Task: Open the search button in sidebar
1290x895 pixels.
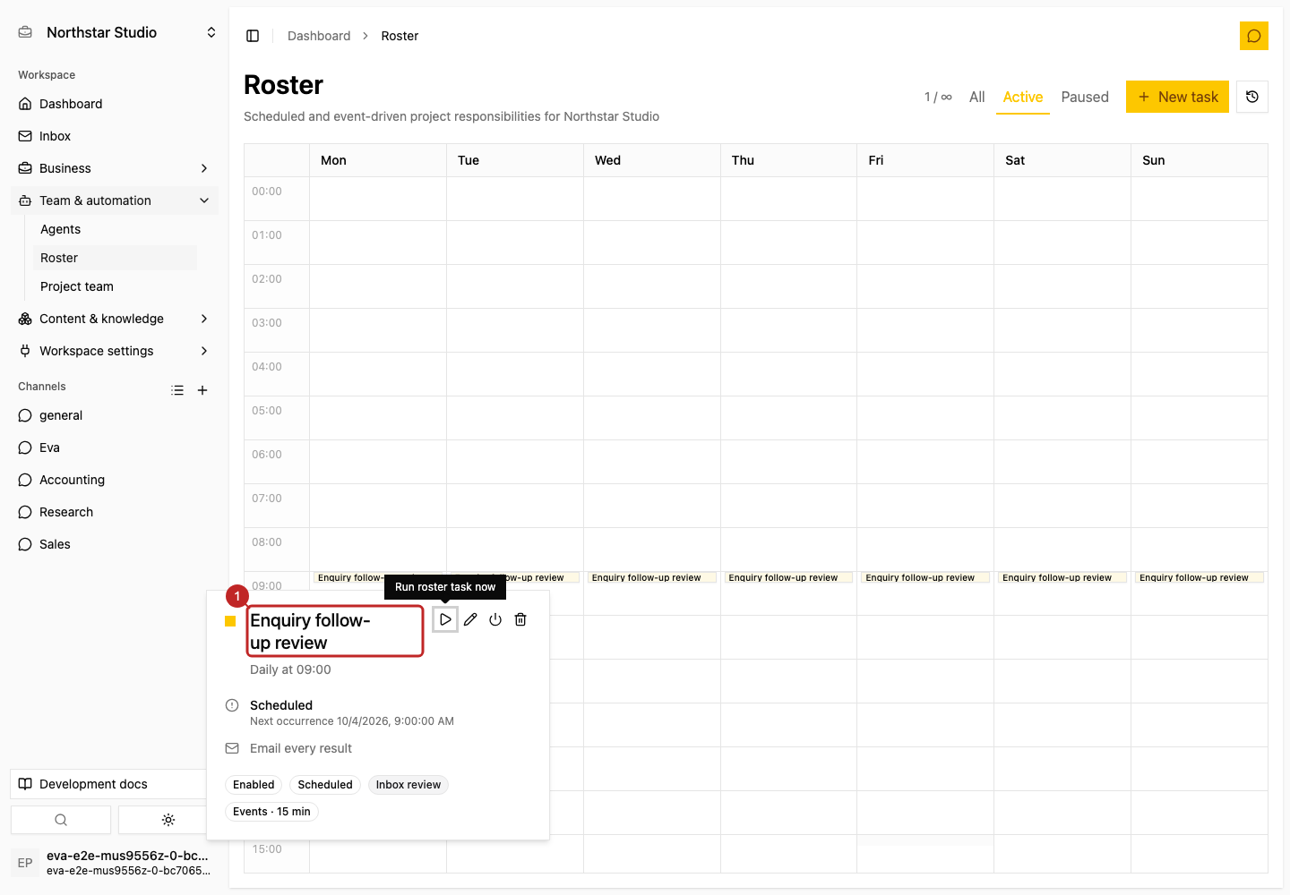Action: pos(61,820)
